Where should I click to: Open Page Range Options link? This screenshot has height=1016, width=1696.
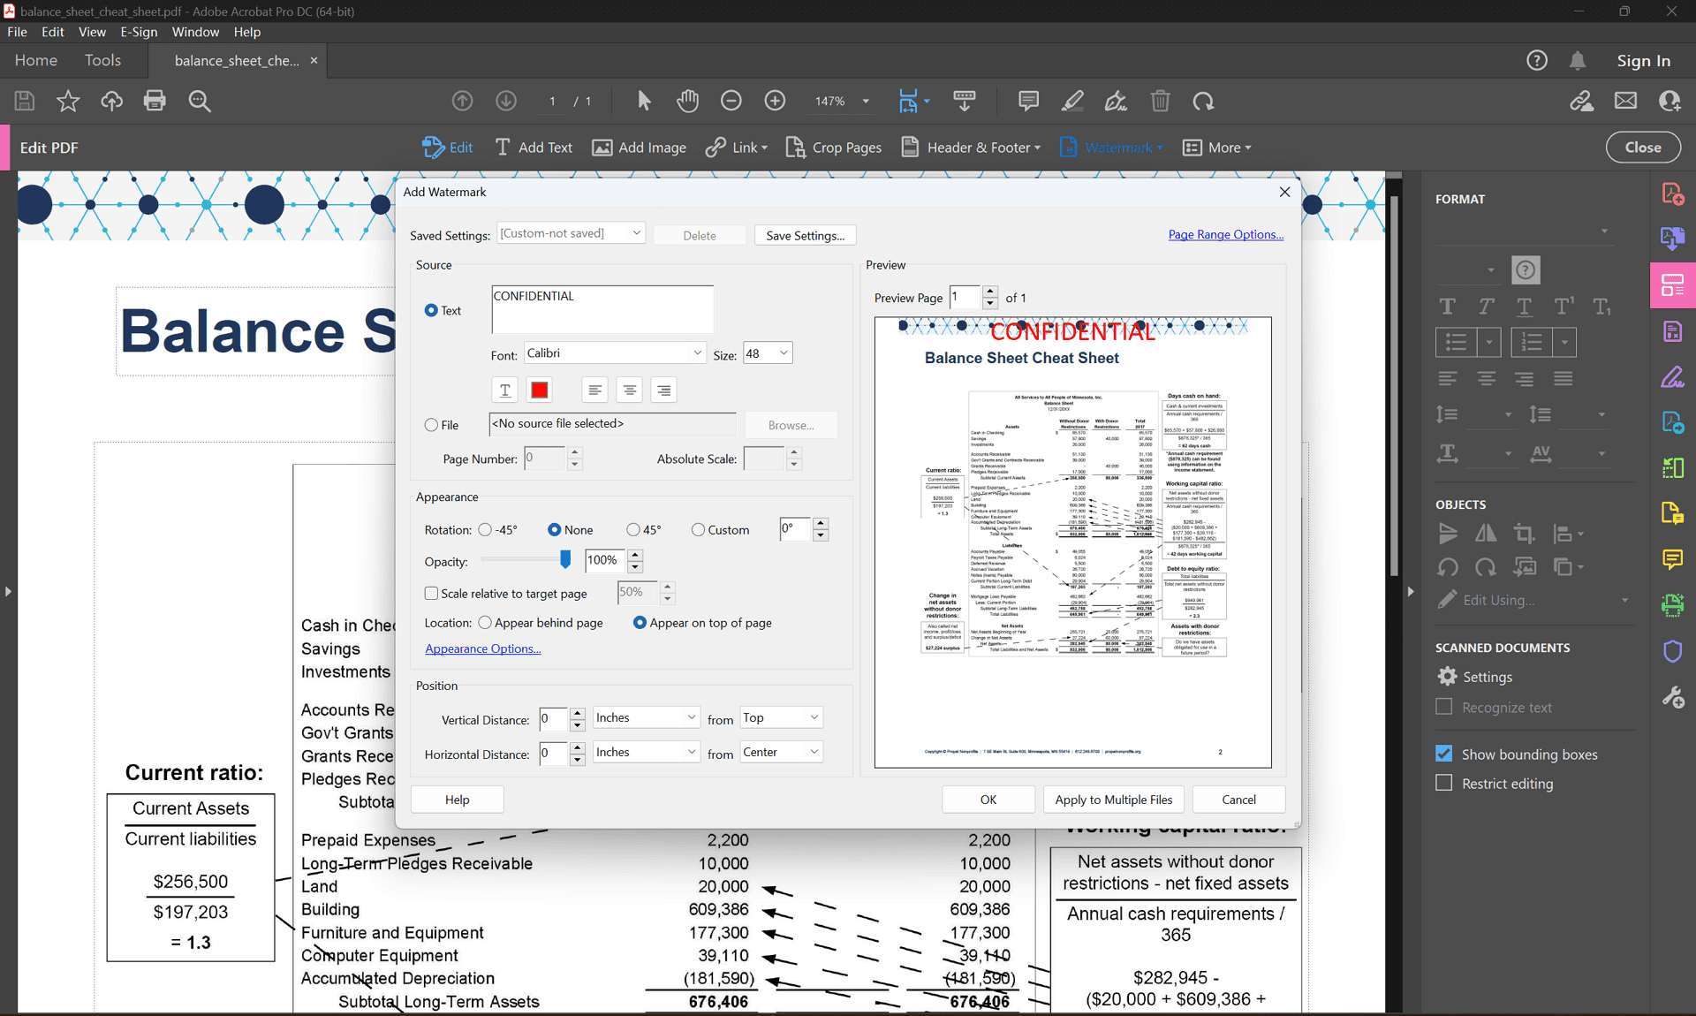tap(1225, 234)
